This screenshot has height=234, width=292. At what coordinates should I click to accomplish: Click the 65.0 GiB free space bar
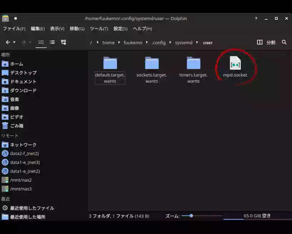[257, 216]
